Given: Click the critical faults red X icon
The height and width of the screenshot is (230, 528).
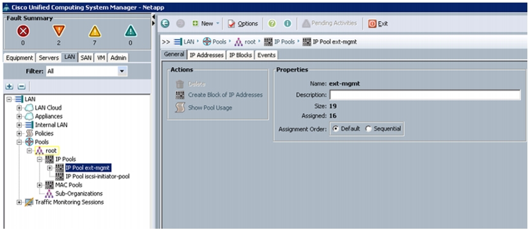Looking at the screenshot, I should pyautogui.click(x=23, y=31).
